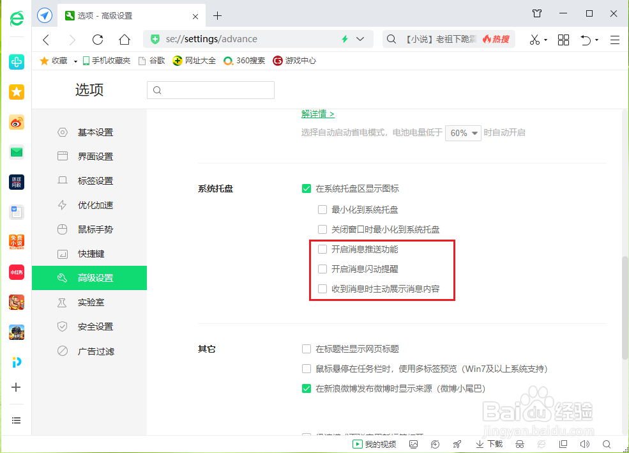Open the battery percentage 60% dropdown
The image size is (629, 453).
(463, 133)
